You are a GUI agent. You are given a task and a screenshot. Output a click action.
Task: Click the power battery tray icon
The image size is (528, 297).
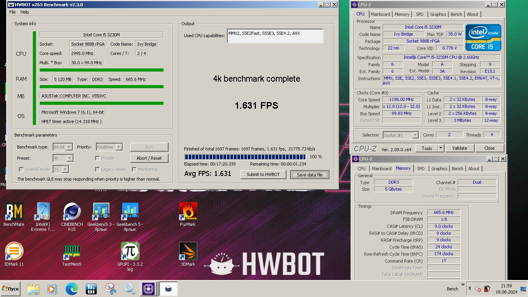[487, 289]
